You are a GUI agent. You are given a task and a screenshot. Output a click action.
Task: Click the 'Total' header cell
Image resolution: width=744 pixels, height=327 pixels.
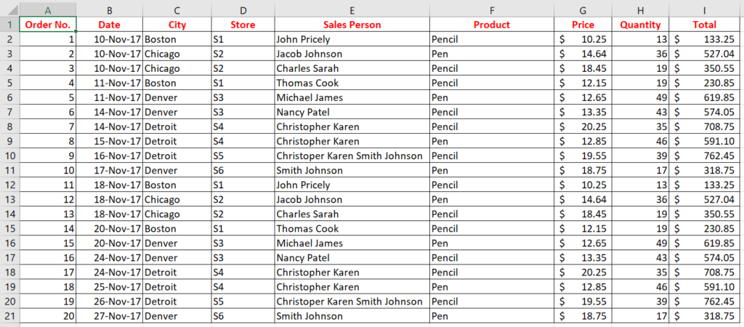704,25
